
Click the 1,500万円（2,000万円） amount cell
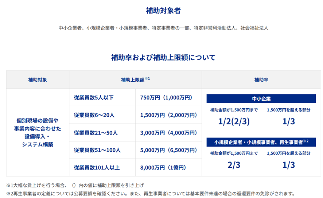[168, 115]
